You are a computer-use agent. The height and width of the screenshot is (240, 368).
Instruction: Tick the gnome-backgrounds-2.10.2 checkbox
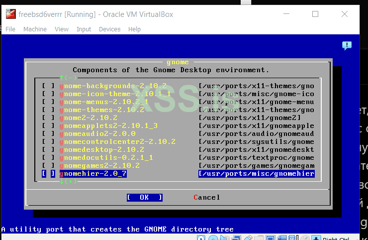tap(48, 86)
